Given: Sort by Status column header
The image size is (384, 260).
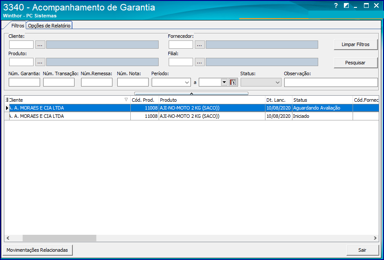Looking at the screenshot, I should pos(323,100).
